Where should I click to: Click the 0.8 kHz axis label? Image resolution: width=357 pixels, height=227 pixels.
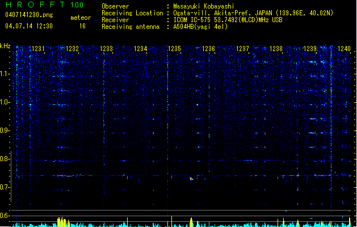coord(5,159)
